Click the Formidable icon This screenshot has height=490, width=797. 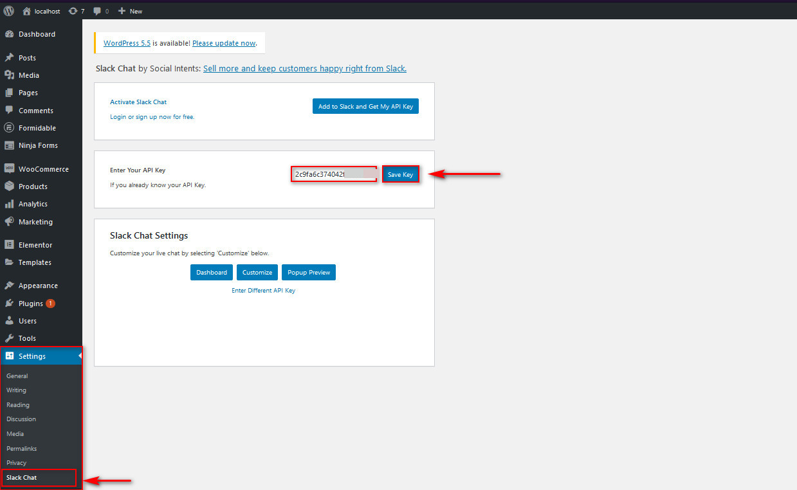pos(9,128)
